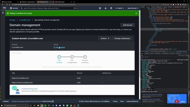Open https://www.ui.coradion.com URL row
This screenshot has height=107, width=190.
point(72,83)
